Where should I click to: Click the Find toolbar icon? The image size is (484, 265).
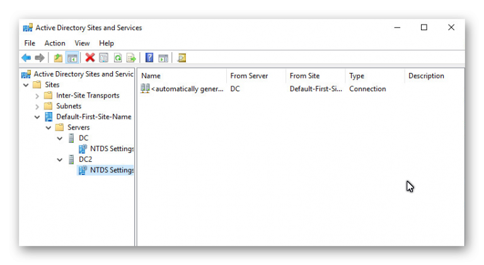click(181, 58)
